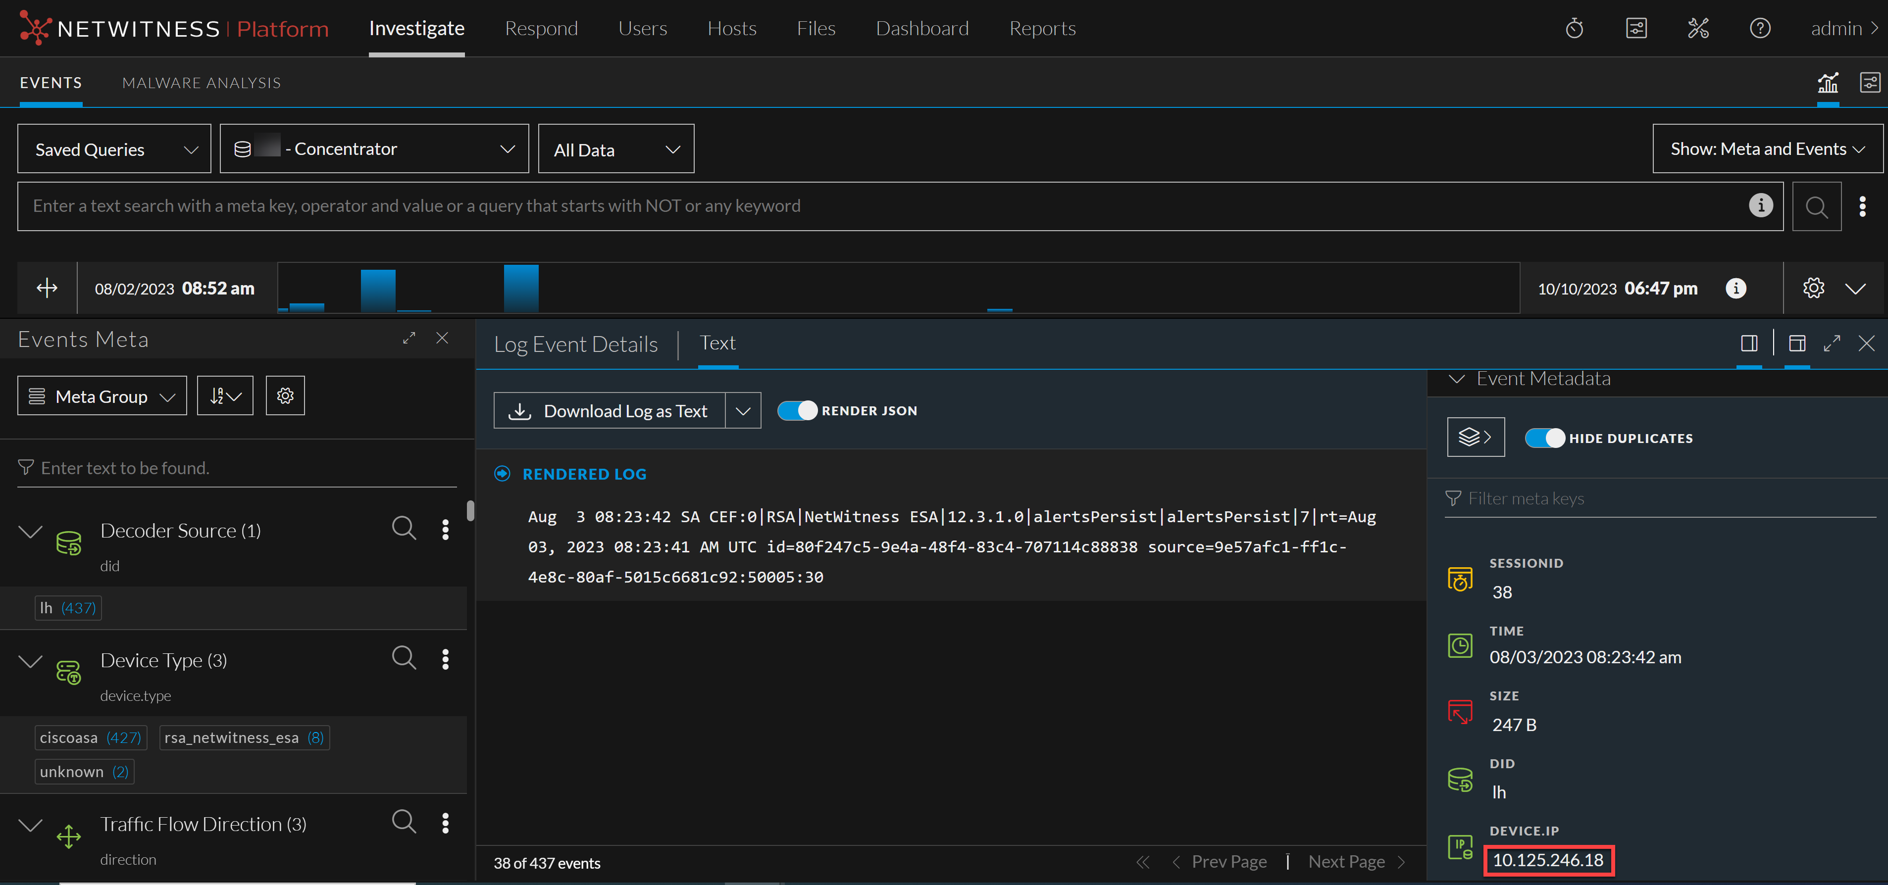Open Device Type three-dot options menu

click(x=446, y=659)
